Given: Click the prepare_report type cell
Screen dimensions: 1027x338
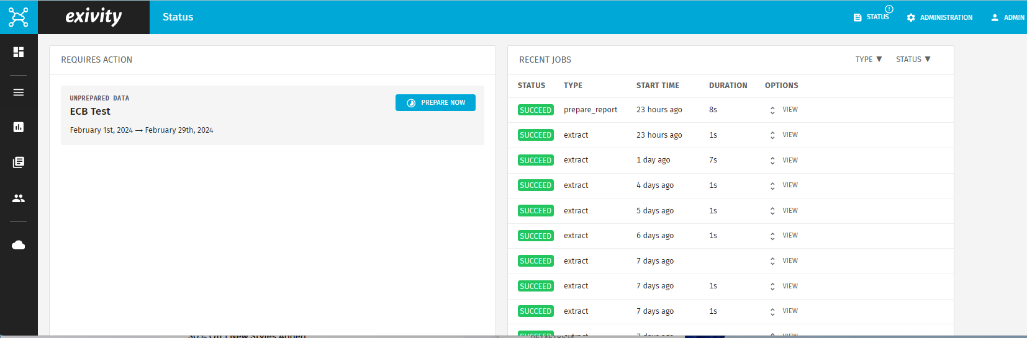Looking at the screenshot, I should (590, 110).
